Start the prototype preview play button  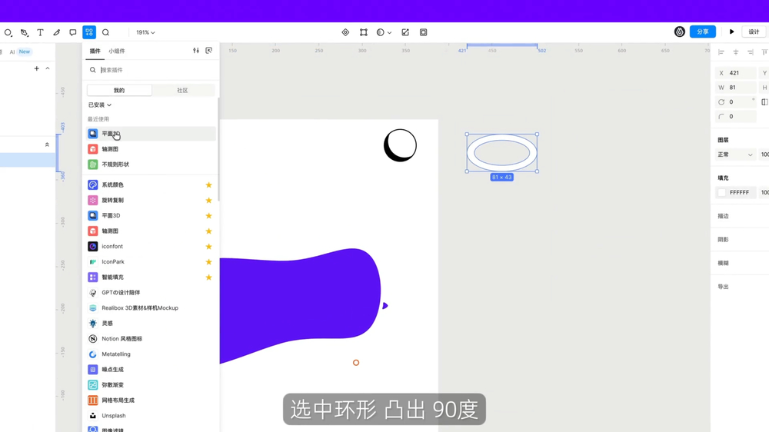(732, 32)
